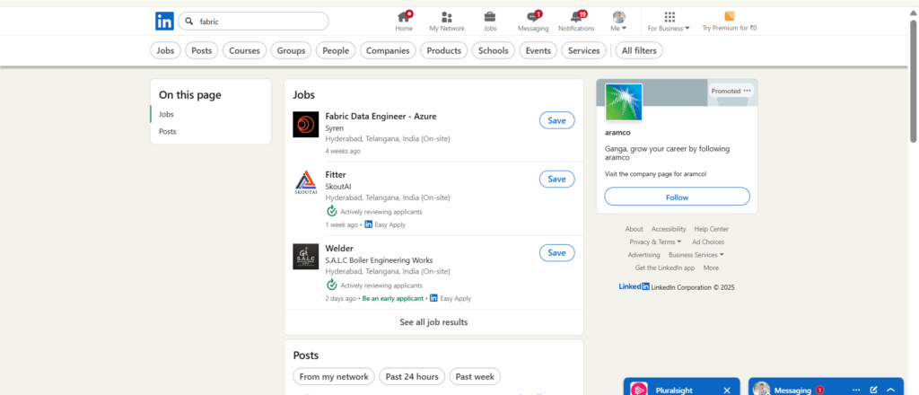Filter results by Companies
The image size is (919, 395).
(x=388, y=51)
